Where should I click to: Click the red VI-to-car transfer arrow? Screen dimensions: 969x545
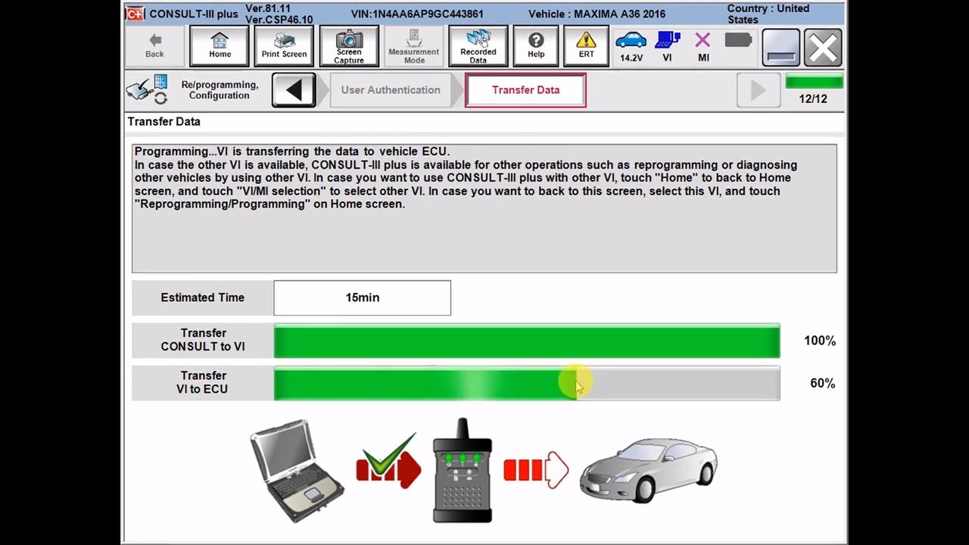click(536, 470)
